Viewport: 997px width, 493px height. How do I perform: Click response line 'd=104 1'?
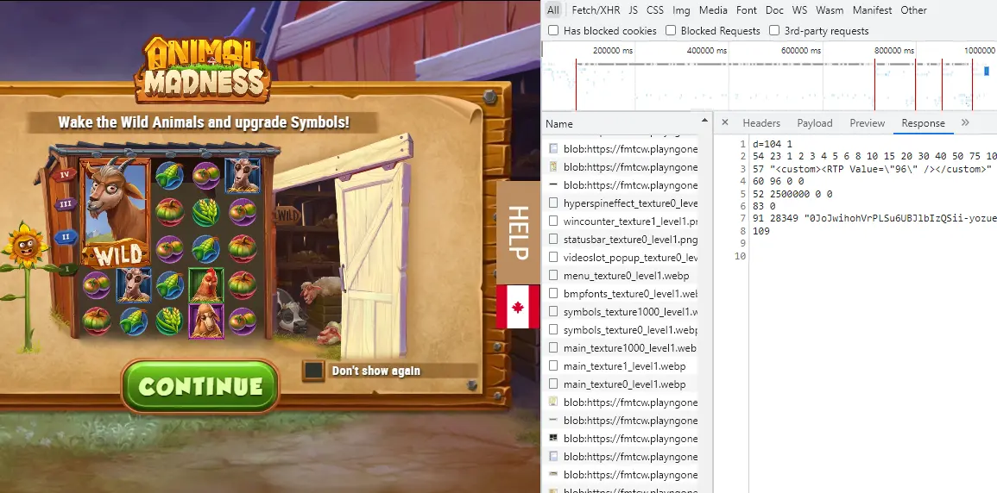(x=772, y=144)
